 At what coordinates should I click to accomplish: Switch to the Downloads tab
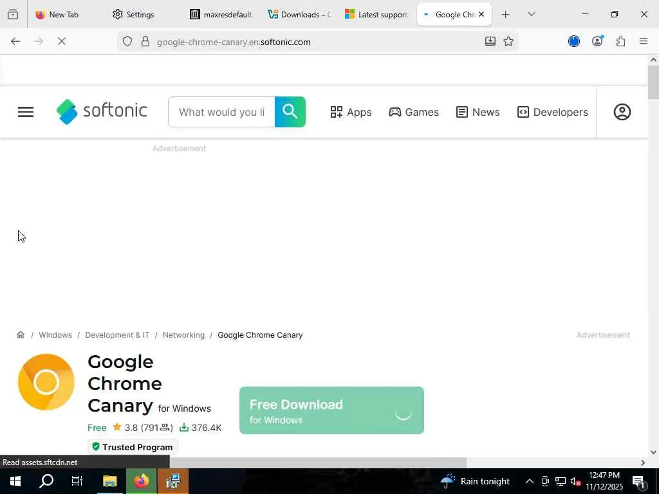click(299, 14)
